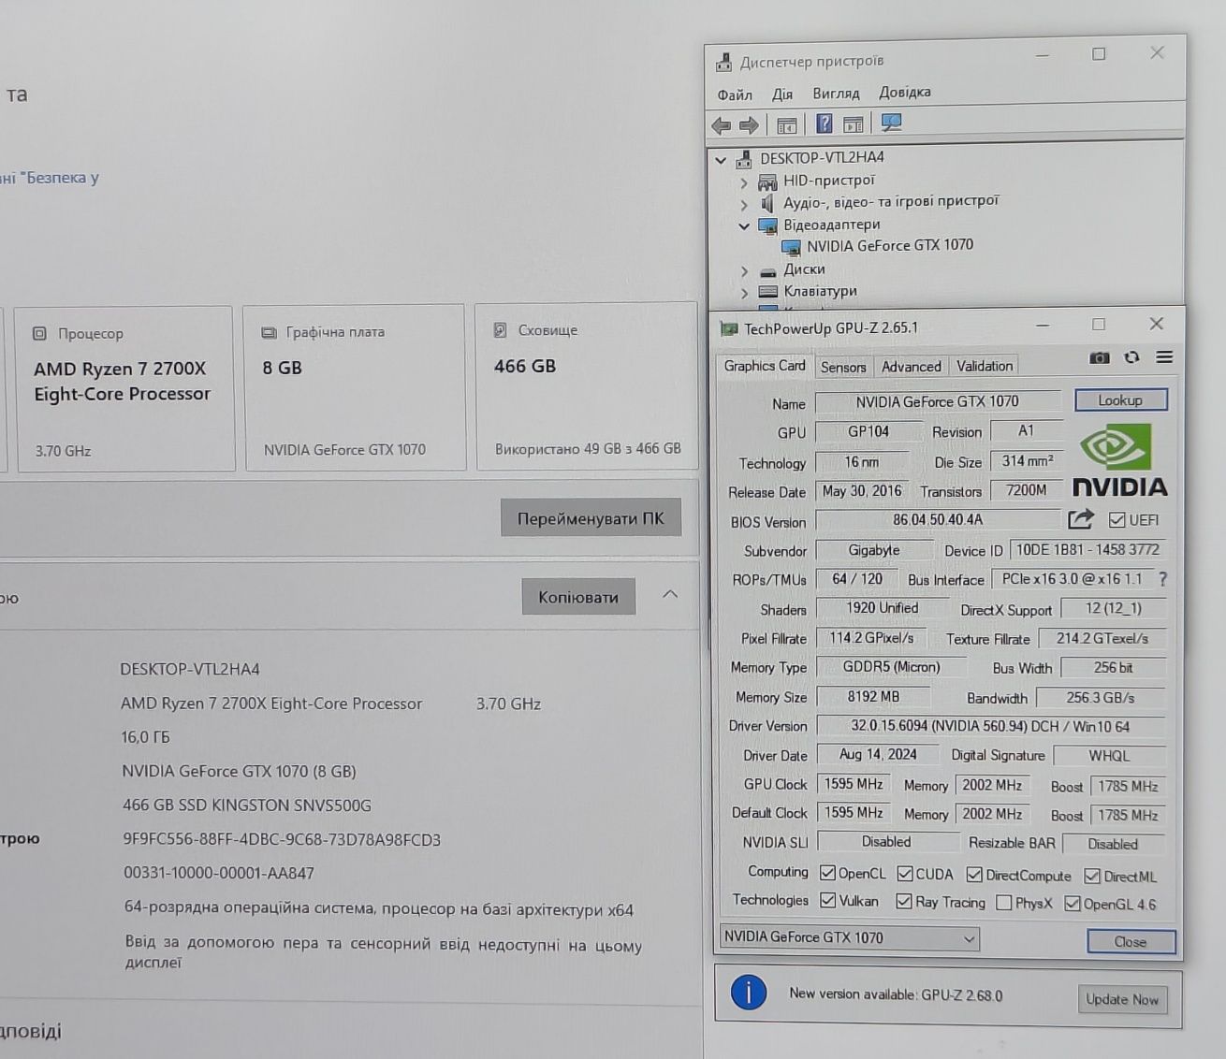The width and height of the screenshot is (1226, 1059).
Task: Select NVIDIA GeForce GTX 1070 in device tree
Action: click(x=890, y=245)
